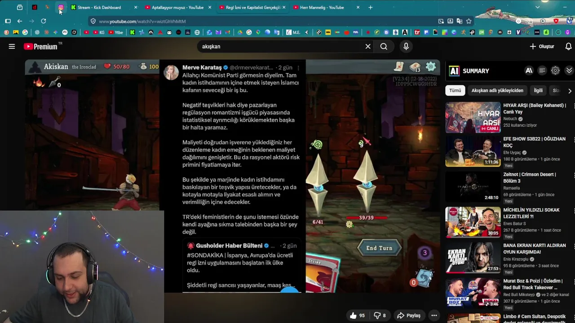Screen dimensions: 575x323
Task: Open Summary panel settings gear
Action: (556, 70)
